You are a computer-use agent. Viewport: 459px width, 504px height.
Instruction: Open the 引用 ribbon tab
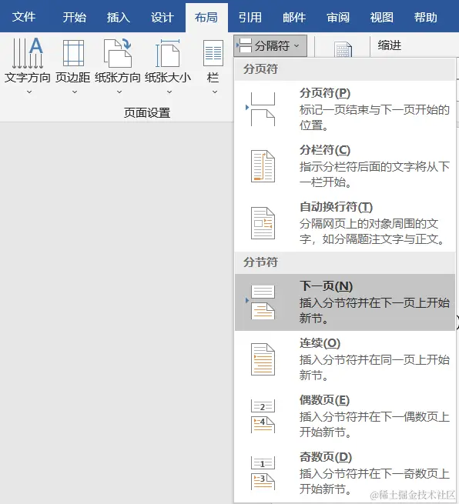tap(250, 17)
